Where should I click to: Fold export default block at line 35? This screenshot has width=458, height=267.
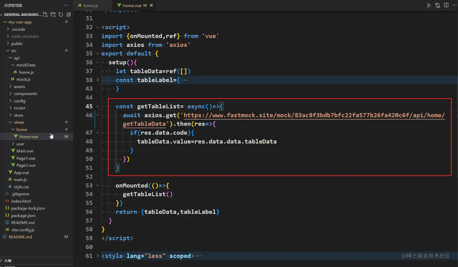[98, 54]
